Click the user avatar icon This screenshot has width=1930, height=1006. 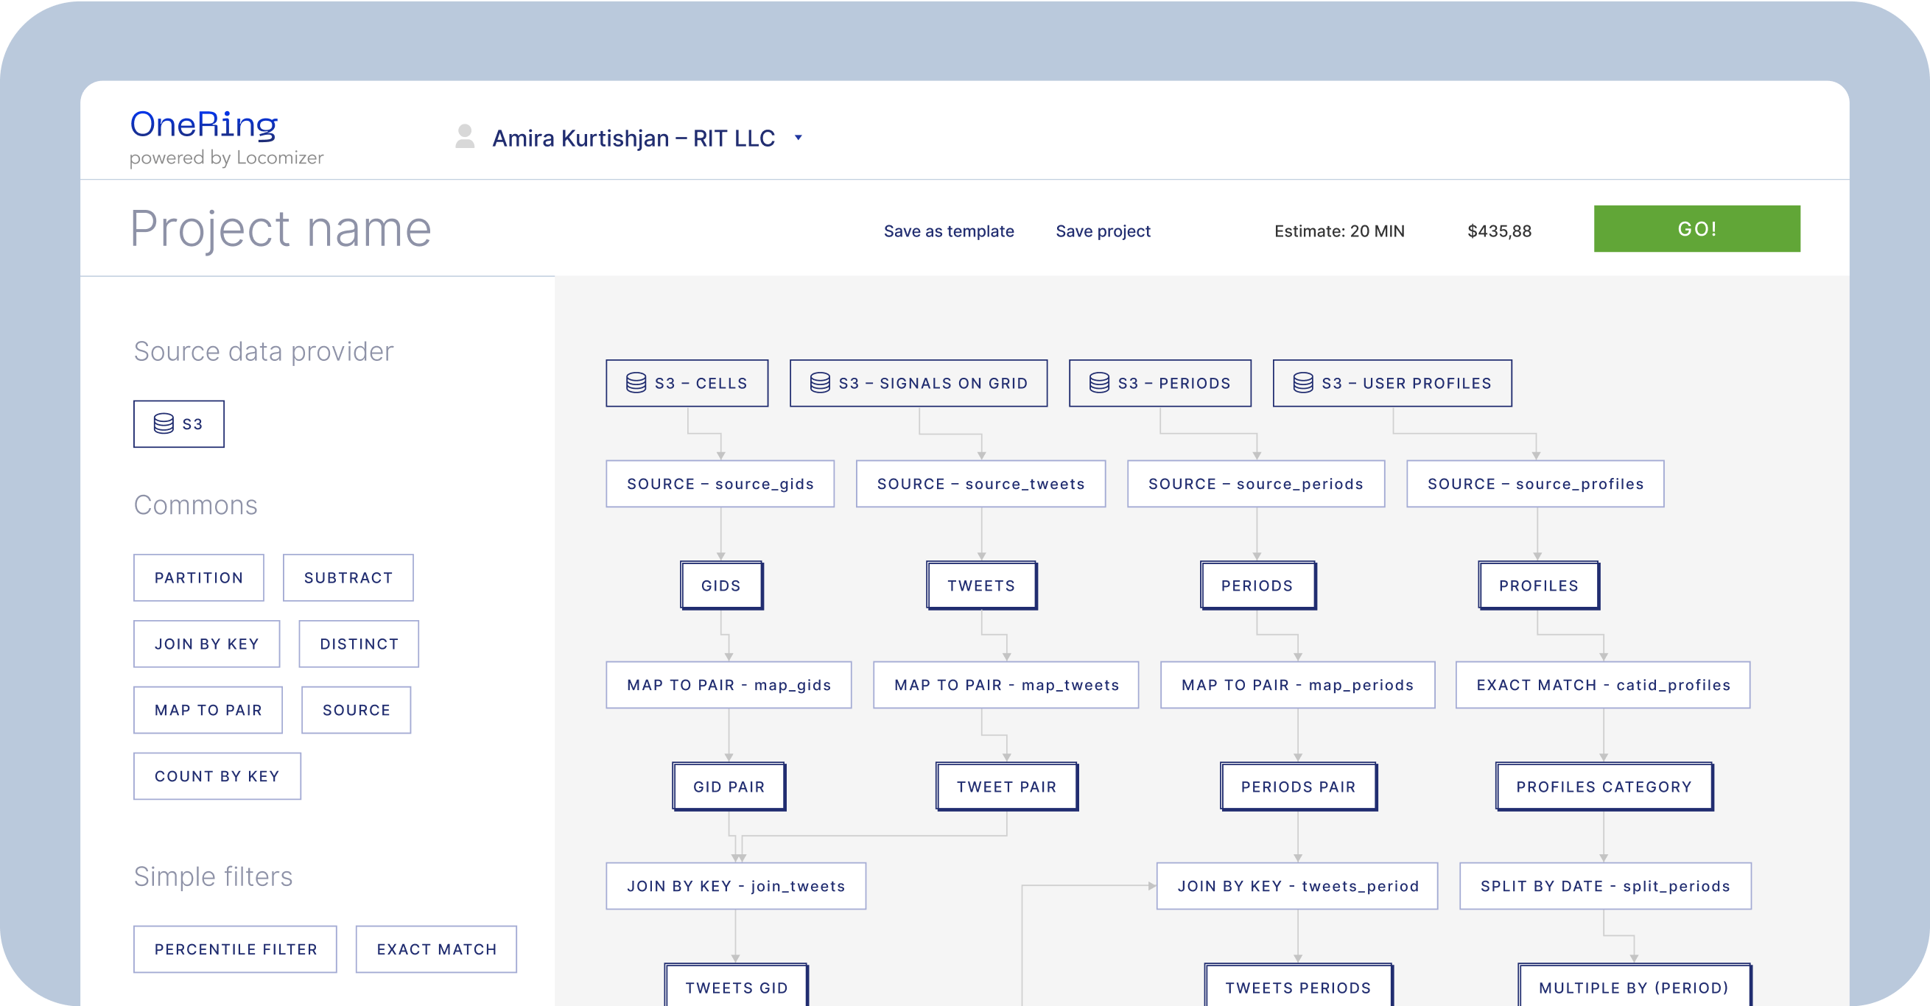pyautogui.click(x=465, y=137)
